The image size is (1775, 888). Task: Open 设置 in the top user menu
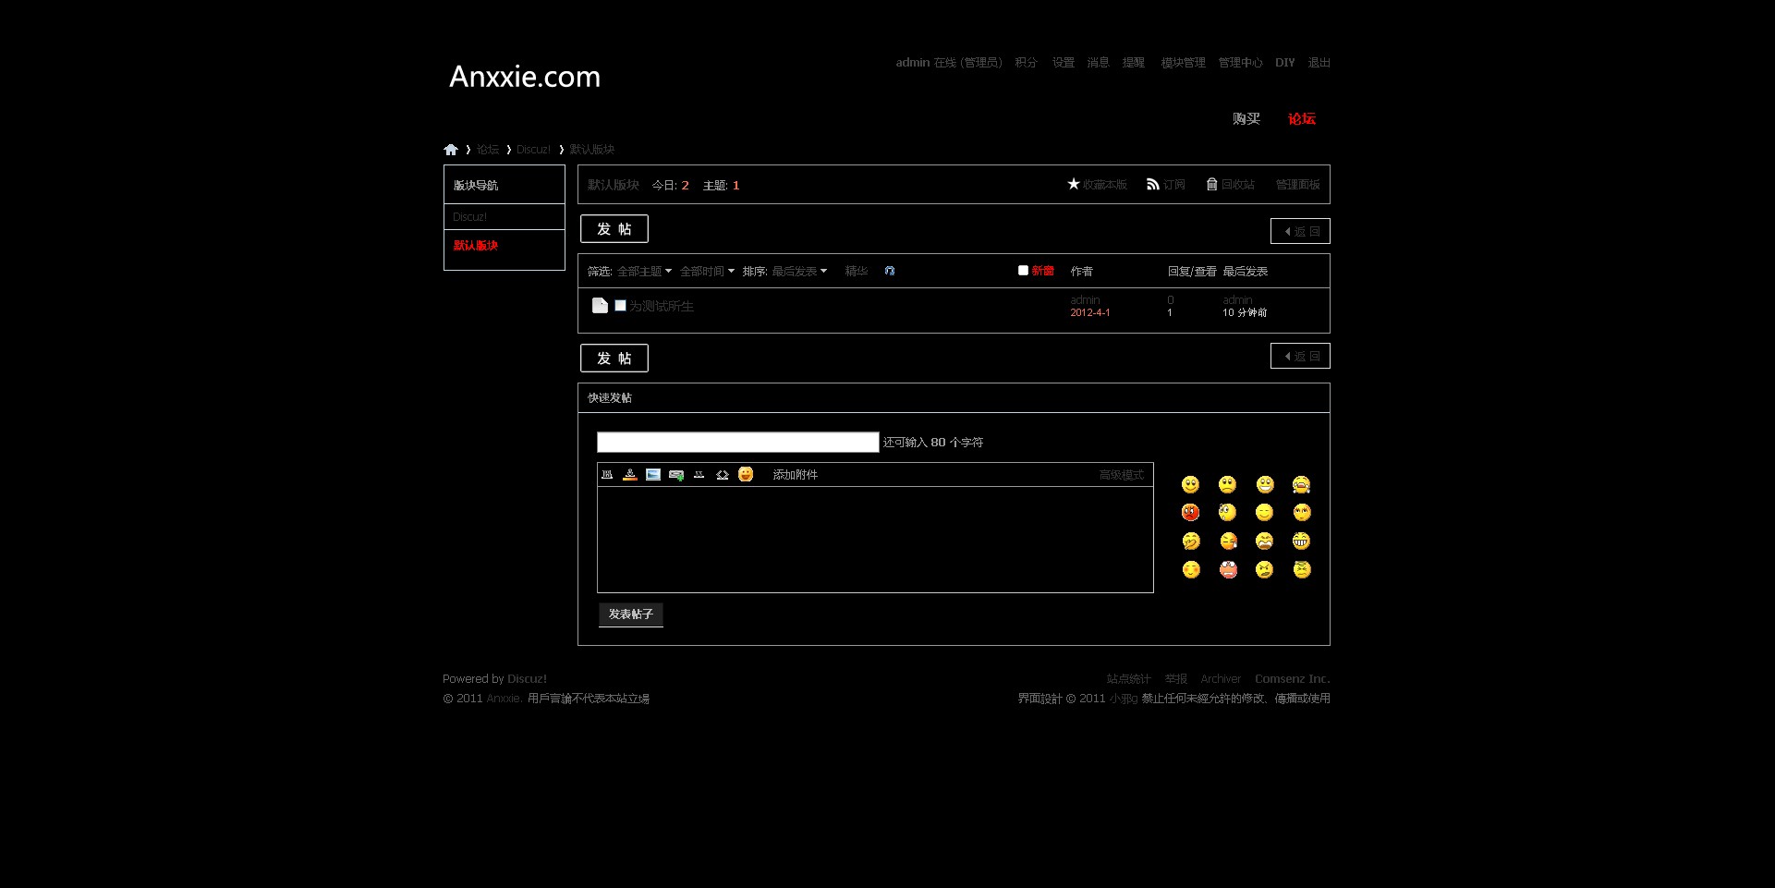point(1064,63)
